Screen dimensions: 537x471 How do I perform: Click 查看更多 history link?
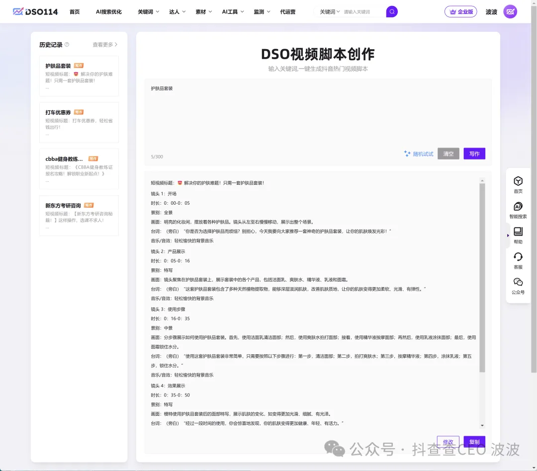pyautogui.click(x=104, y=45)
